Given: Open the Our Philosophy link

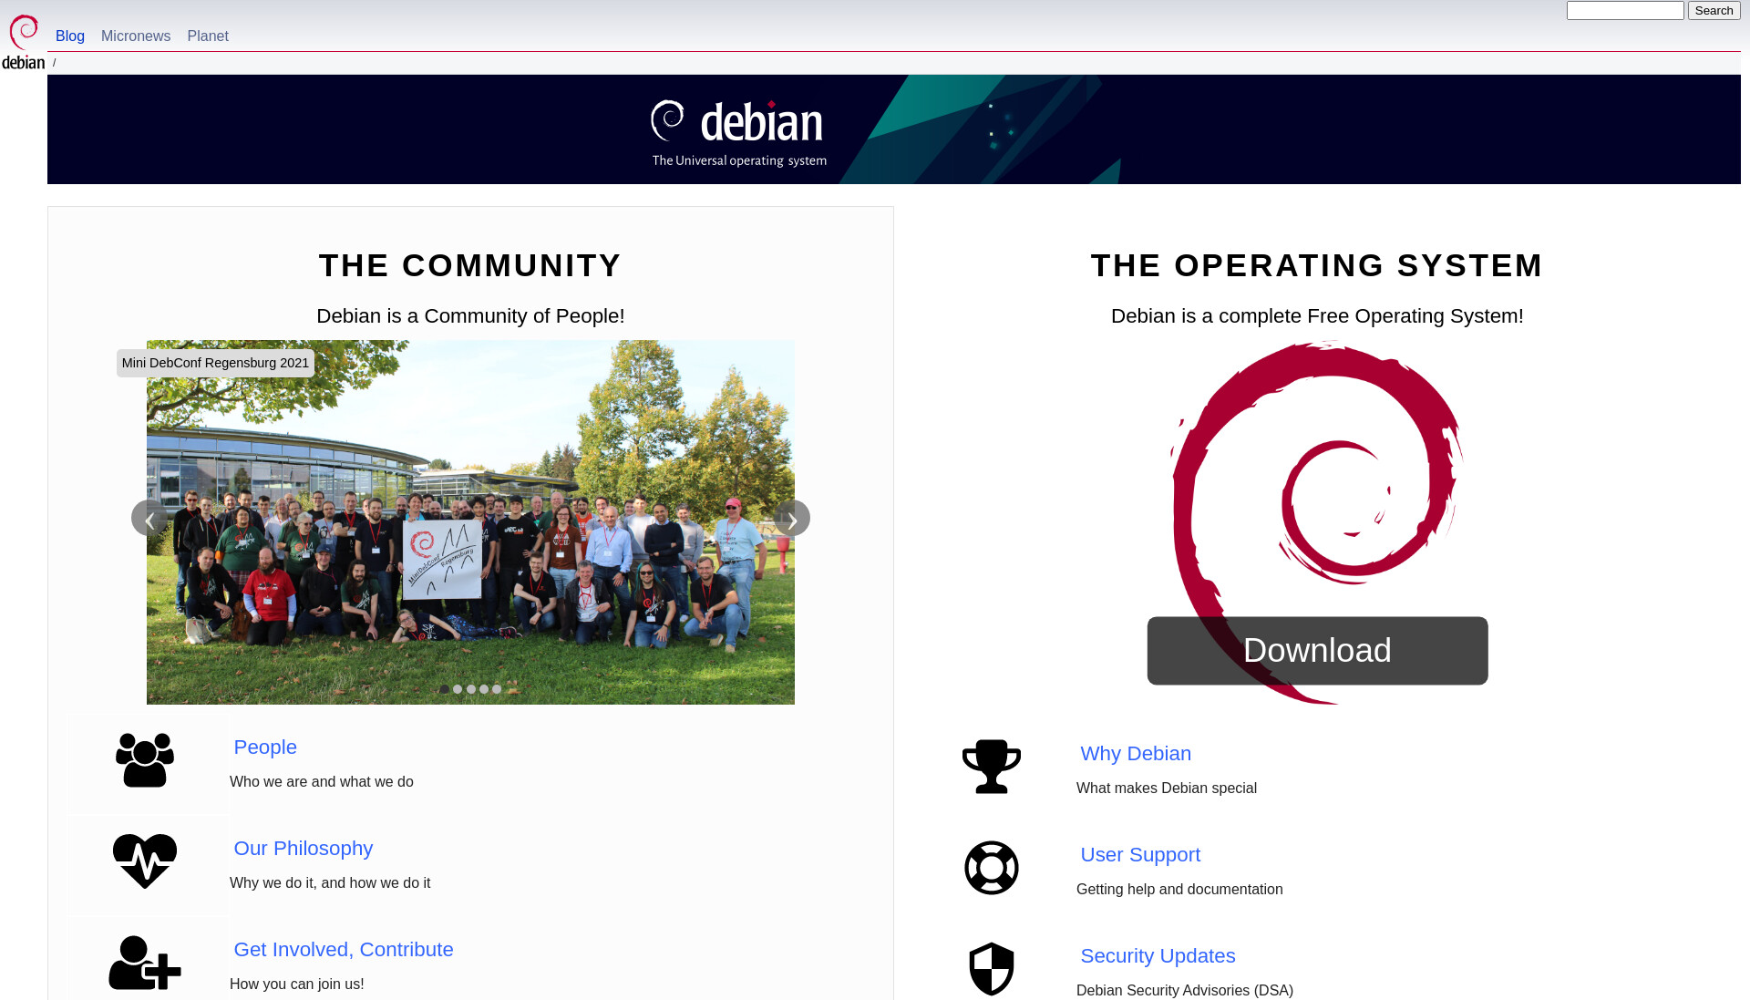Looking at the screenshot, I should point(304,849).
